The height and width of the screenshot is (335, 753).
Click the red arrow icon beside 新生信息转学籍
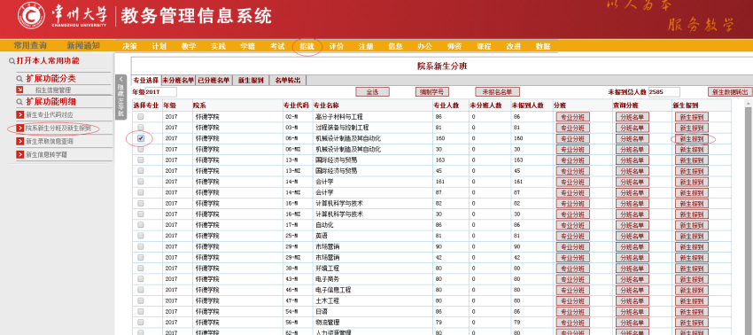[19, 155]
